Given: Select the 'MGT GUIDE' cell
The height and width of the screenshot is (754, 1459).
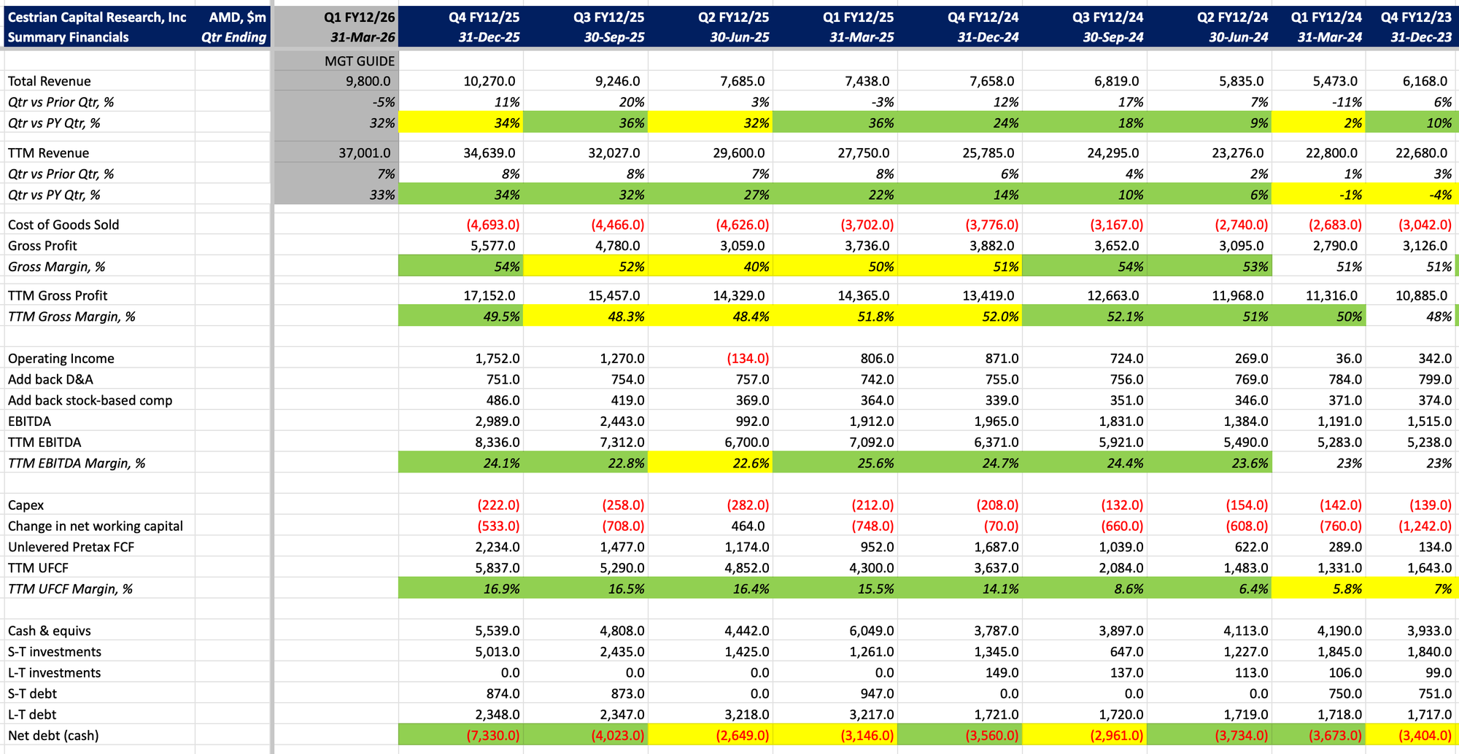Looking at the screenshot, I should coord(360,61).
